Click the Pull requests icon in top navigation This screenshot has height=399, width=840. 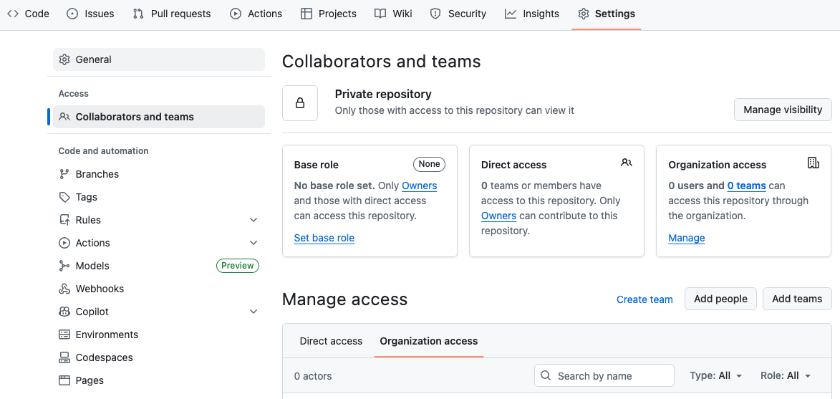[x=138, y=14]
